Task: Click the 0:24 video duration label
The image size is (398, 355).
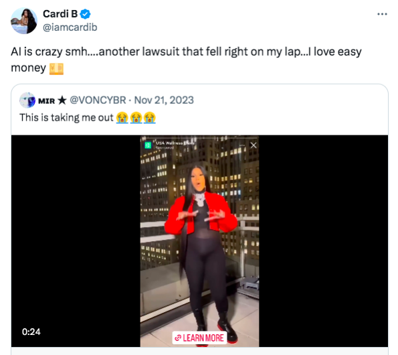Action: tap(31, 332)
